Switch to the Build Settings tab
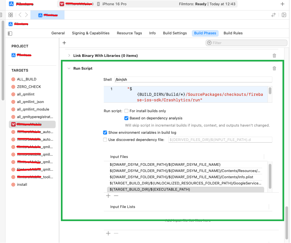Viewport: 291px width, 243px height. coord(175,33)
